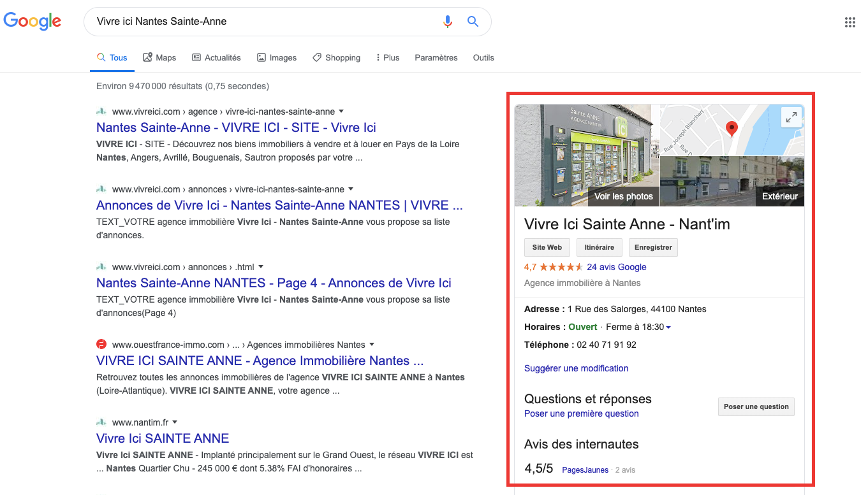Click the red map pin marker
This screenshot has height=495, width=861.
[732, 129]
